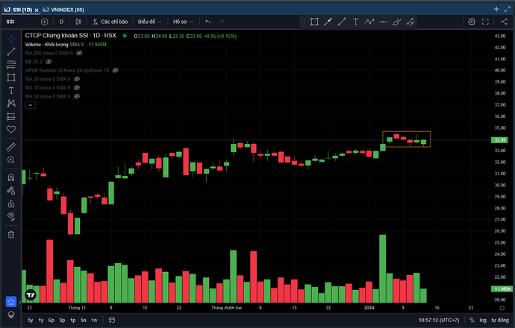Select the ruler measure tool
Screen dimensions: 515x328
coord(11,147)
